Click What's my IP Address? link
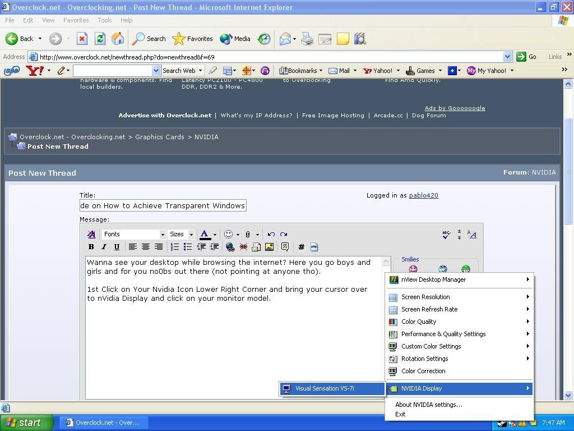Viewport: 574px width, 431px height. click(x=257, y=115)
